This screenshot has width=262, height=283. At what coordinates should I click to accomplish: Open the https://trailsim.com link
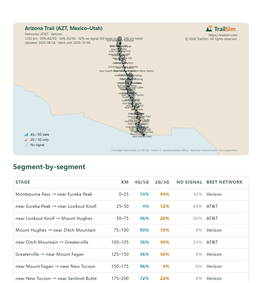223,35
